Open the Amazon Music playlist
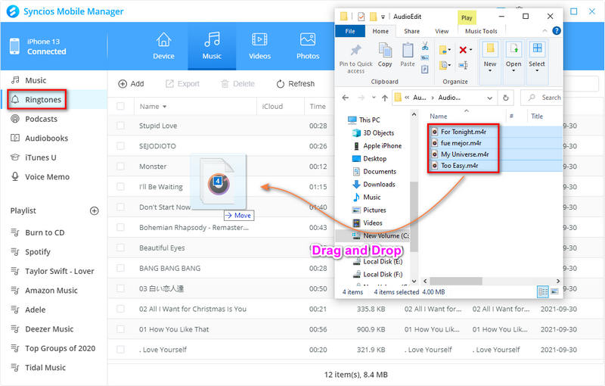 coord(51,291)
